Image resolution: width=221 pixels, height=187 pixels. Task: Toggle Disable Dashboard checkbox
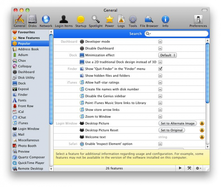pos(160,48)
